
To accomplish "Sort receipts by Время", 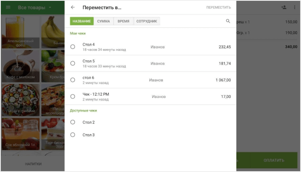I will (124, 21).
